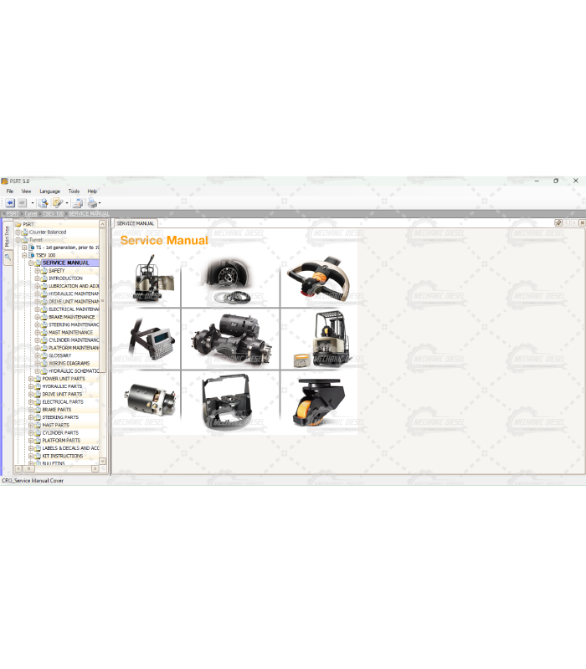The width and height of the screenshot is (586, 669).
Task: Collapse the TSEV 100 tree node
Action: click(24, 255)
